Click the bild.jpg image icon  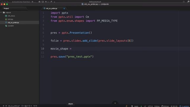click(x=6, y=19)
